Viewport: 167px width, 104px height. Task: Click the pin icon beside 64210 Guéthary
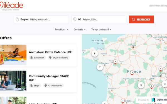click(50, 58)
